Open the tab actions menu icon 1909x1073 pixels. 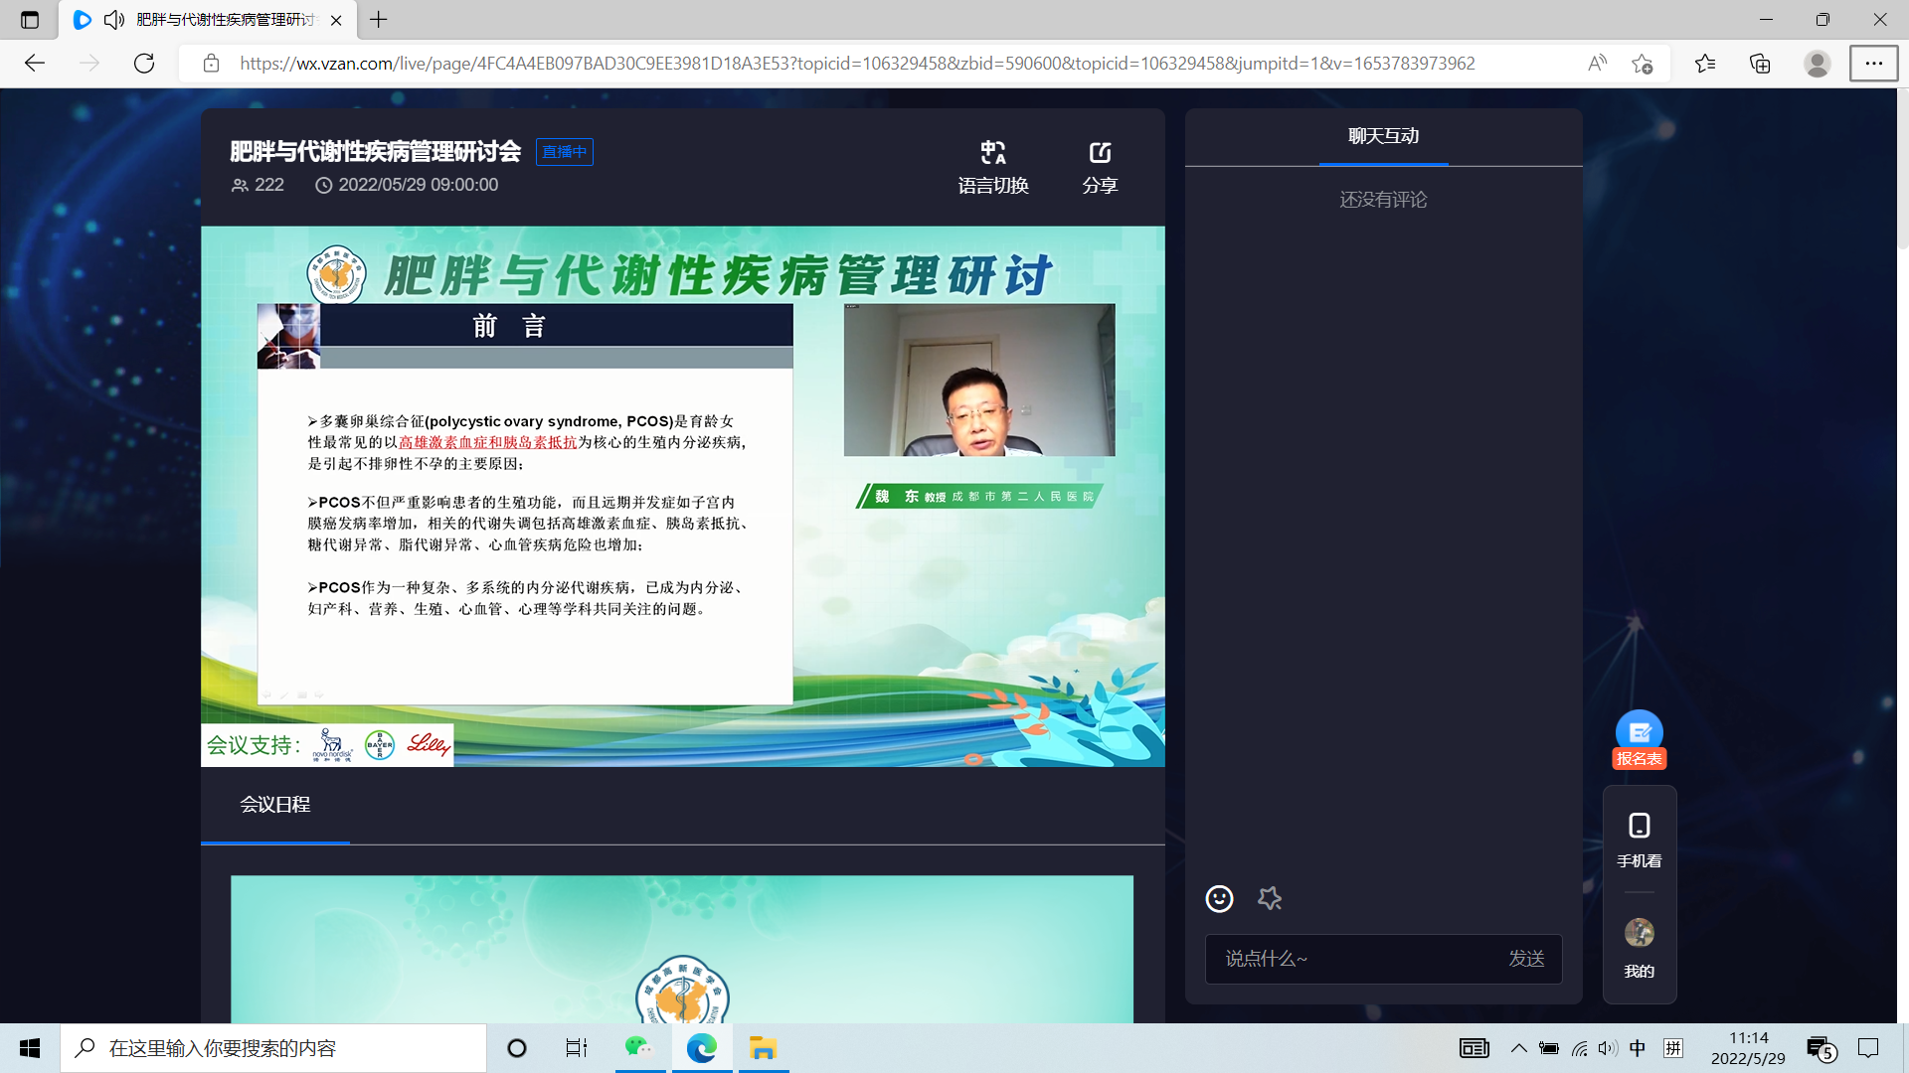(x=30, y=20)
